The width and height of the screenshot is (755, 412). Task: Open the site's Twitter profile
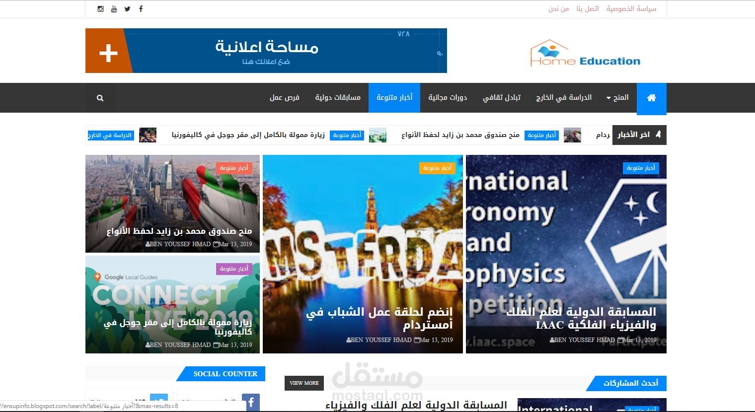coord(127,8)
